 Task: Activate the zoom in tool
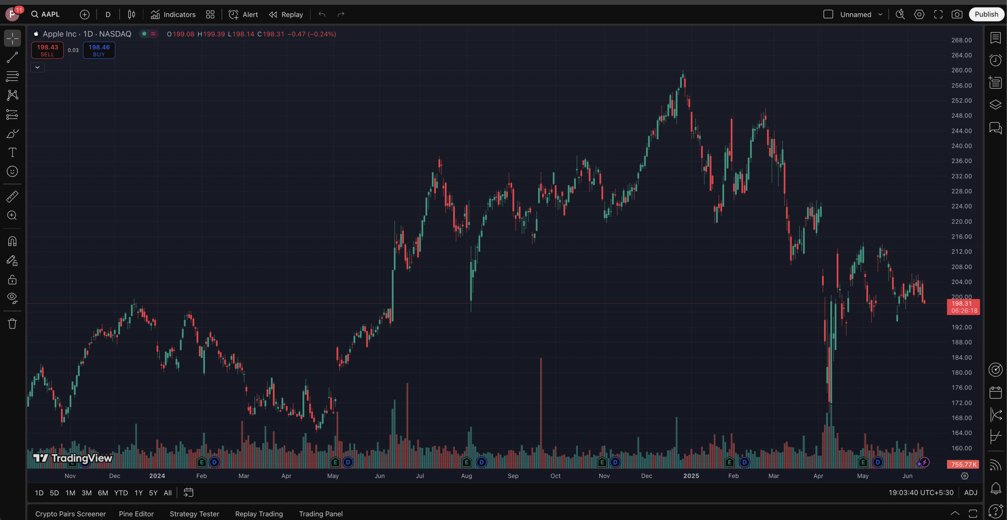point(12,216)
